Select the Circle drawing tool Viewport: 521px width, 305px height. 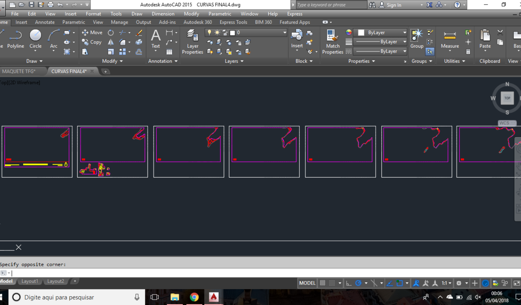click(35, 39)
